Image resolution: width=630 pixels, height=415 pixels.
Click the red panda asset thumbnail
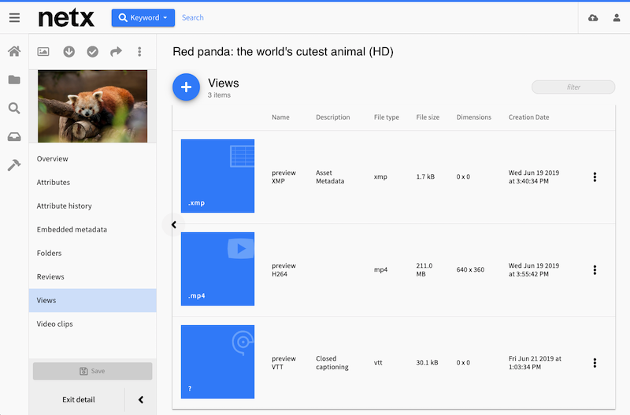coord(92,106)
